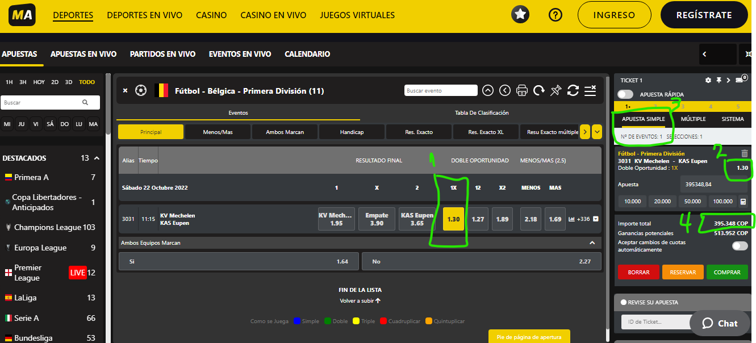Collapse the Ambos Equipos Marcan market
756x343 pixels.
[592, 243]
